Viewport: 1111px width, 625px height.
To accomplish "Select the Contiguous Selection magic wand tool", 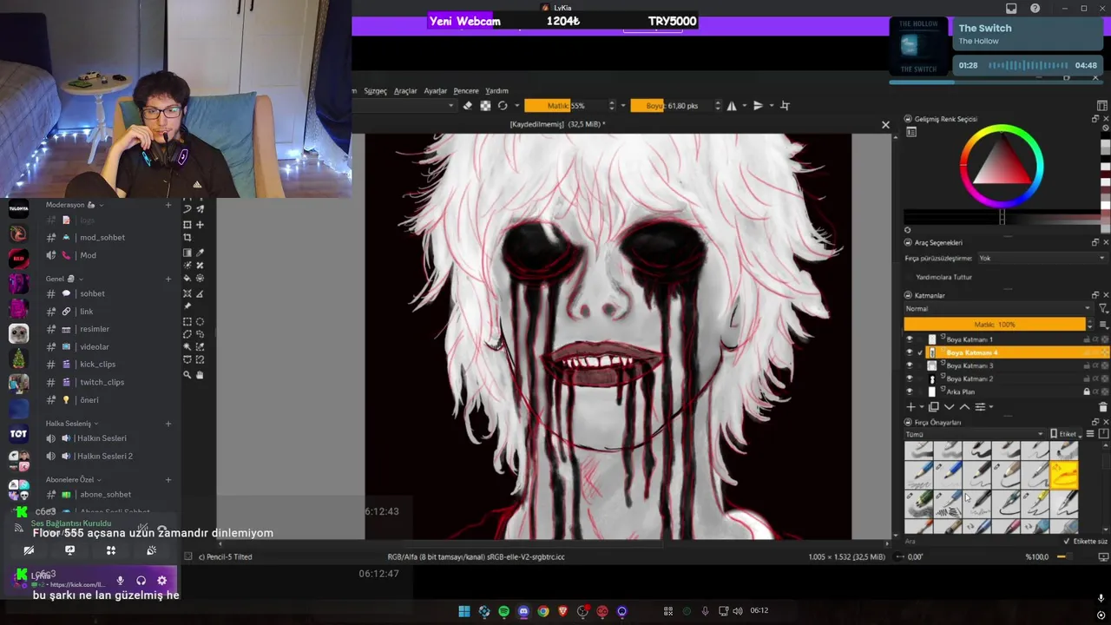I will pyautogui.click(x=187, y=346).
